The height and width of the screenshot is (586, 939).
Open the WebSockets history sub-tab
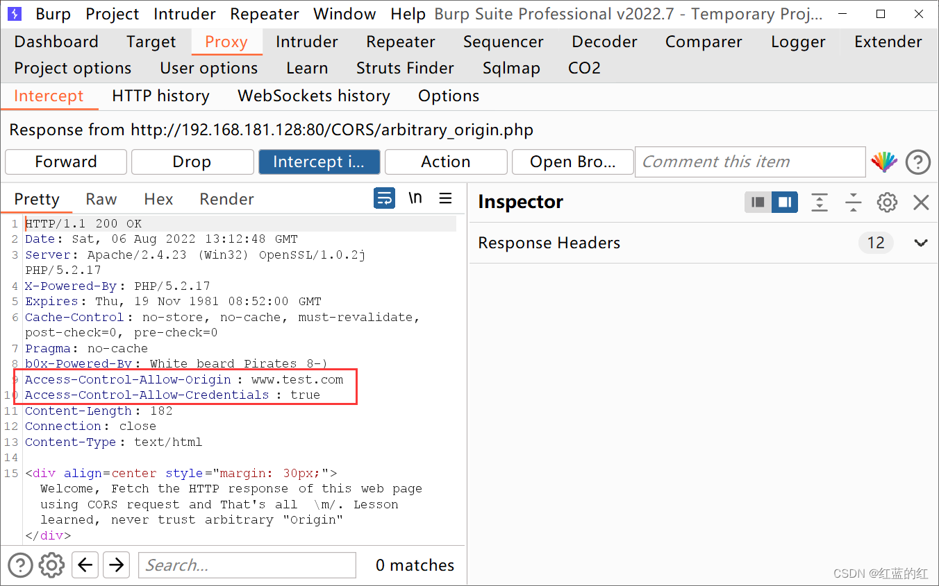click(314, 96)
